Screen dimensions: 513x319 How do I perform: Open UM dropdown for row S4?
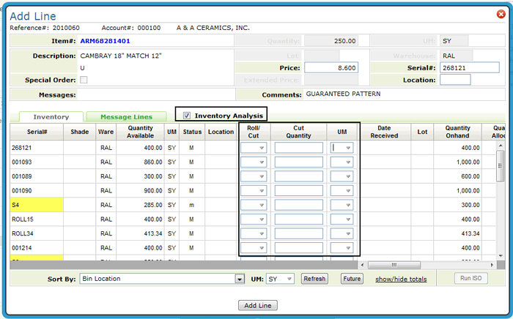tap(342, 205)
